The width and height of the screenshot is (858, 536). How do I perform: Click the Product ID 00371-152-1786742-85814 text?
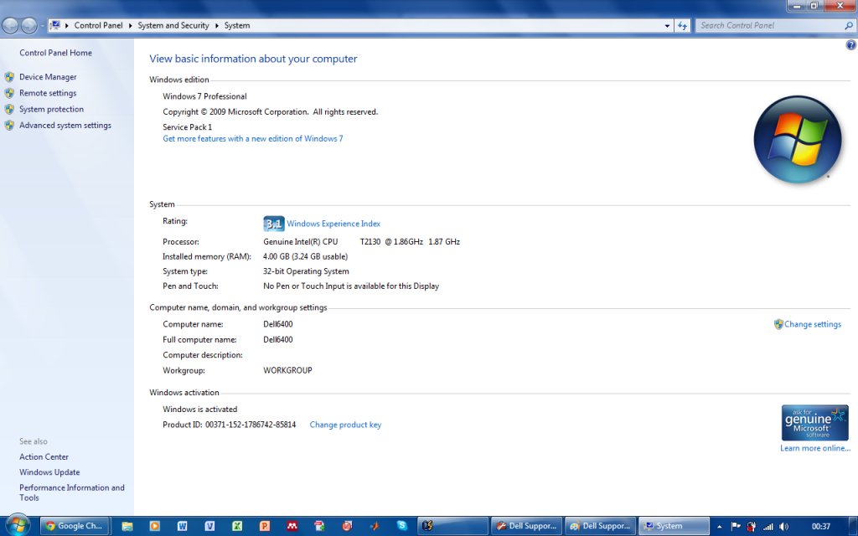(230, 425)
